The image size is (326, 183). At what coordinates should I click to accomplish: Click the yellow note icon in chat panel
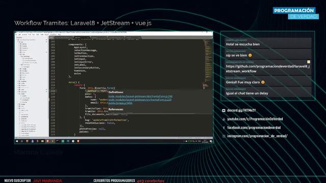[x=309, y=62]
